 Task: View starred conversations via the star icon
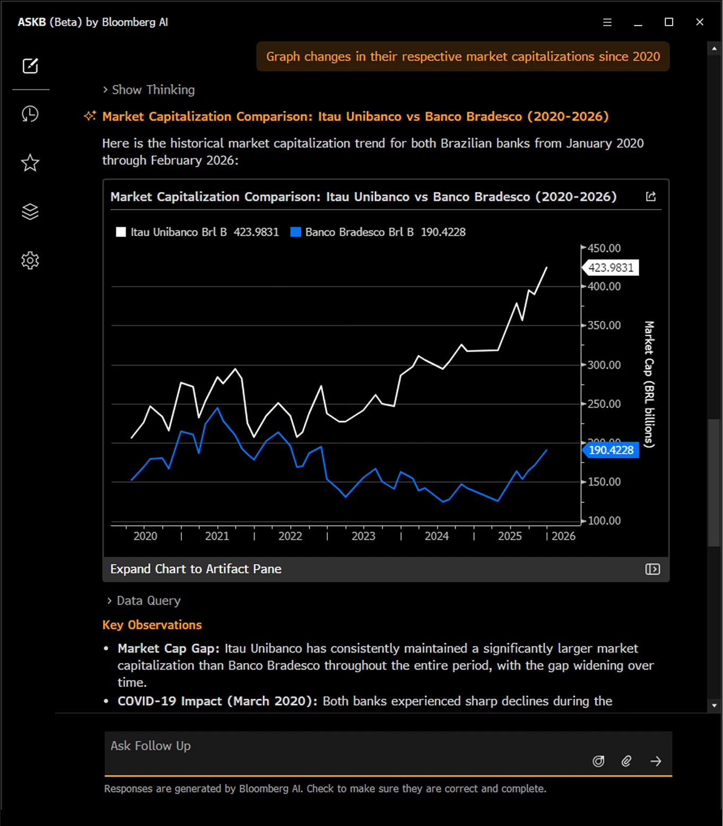pyautogui.click(x=30, y=163)
